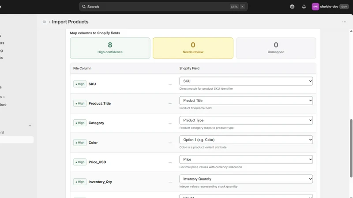Open the sidekick assistant icon in top bar
This screenshot has height=198, width=353.
292,7
